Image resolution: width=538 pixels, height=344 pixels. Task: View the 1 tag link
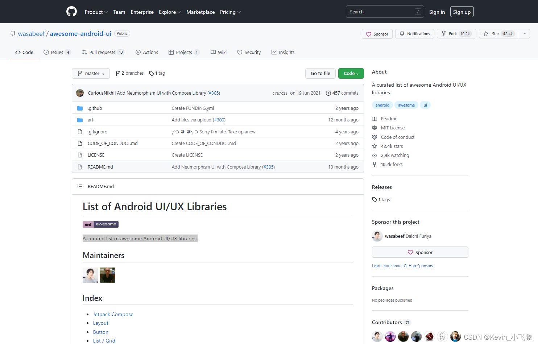157,73
